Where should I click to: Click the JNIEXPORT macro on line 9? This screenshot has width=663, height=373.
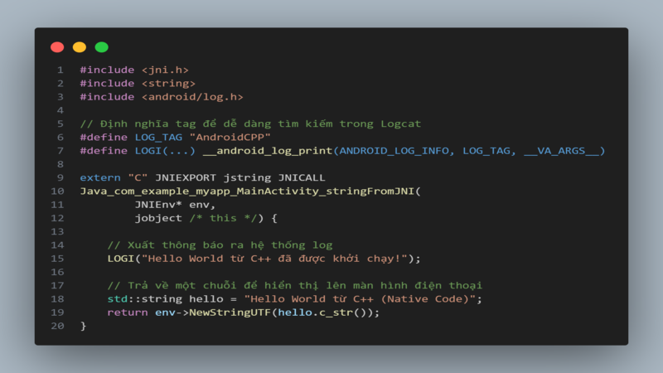(x=185, y=177)
